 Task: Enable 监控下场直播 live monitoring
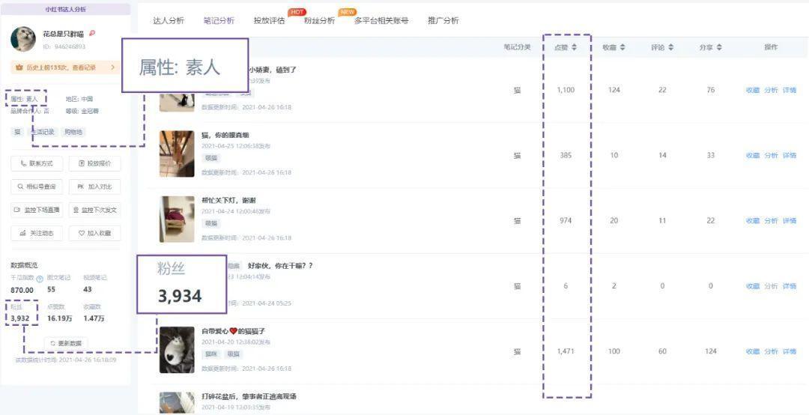tap(37, 210)
